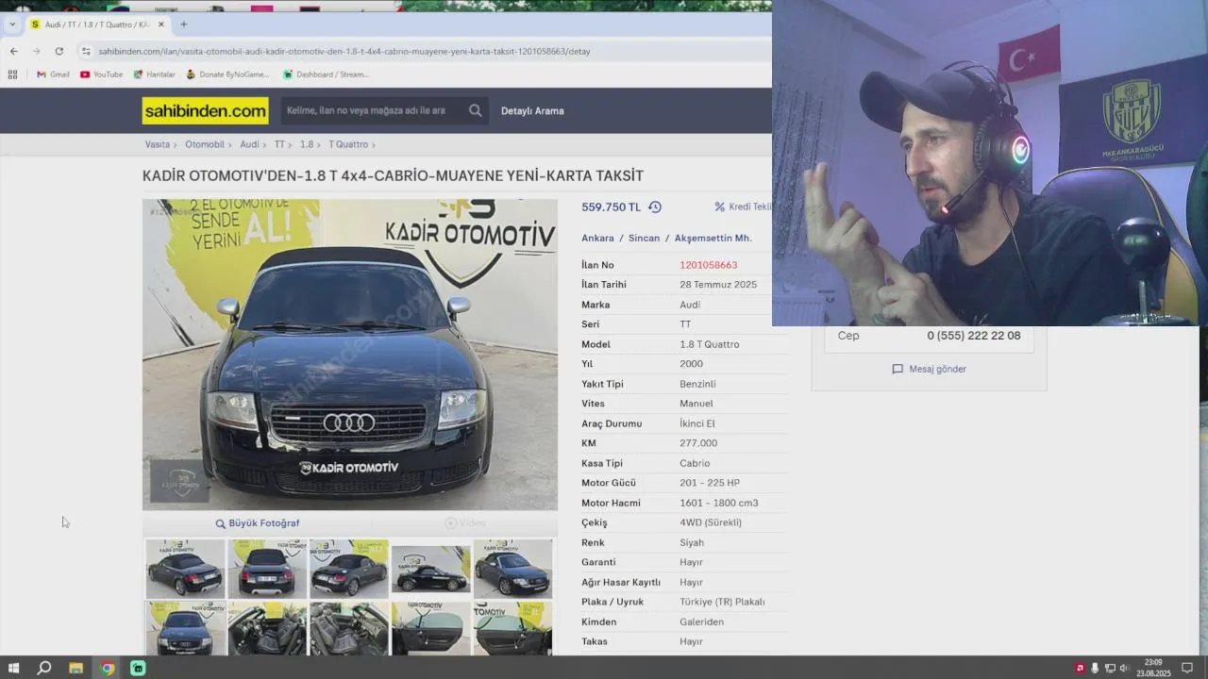Select the third thumbnail in top row

349,569
